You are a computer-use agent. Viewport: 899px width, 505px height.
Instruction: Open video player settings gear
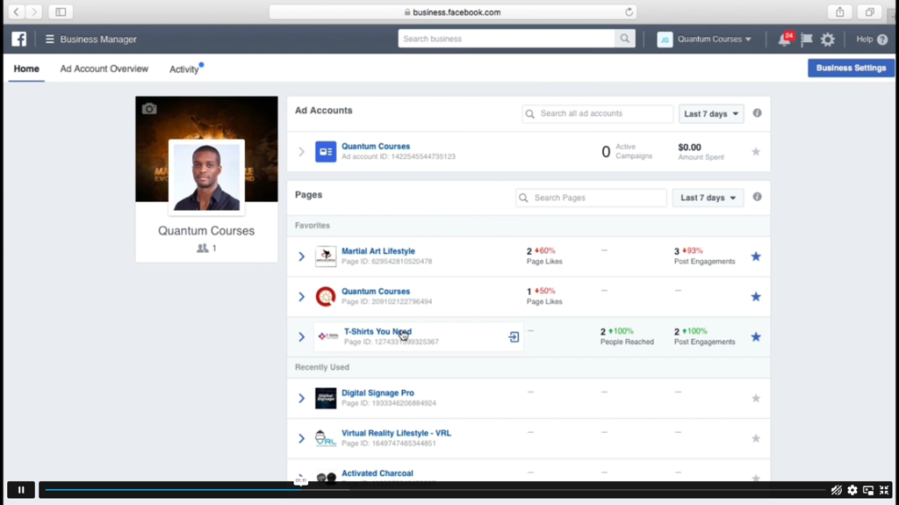(x=852, y=490)
